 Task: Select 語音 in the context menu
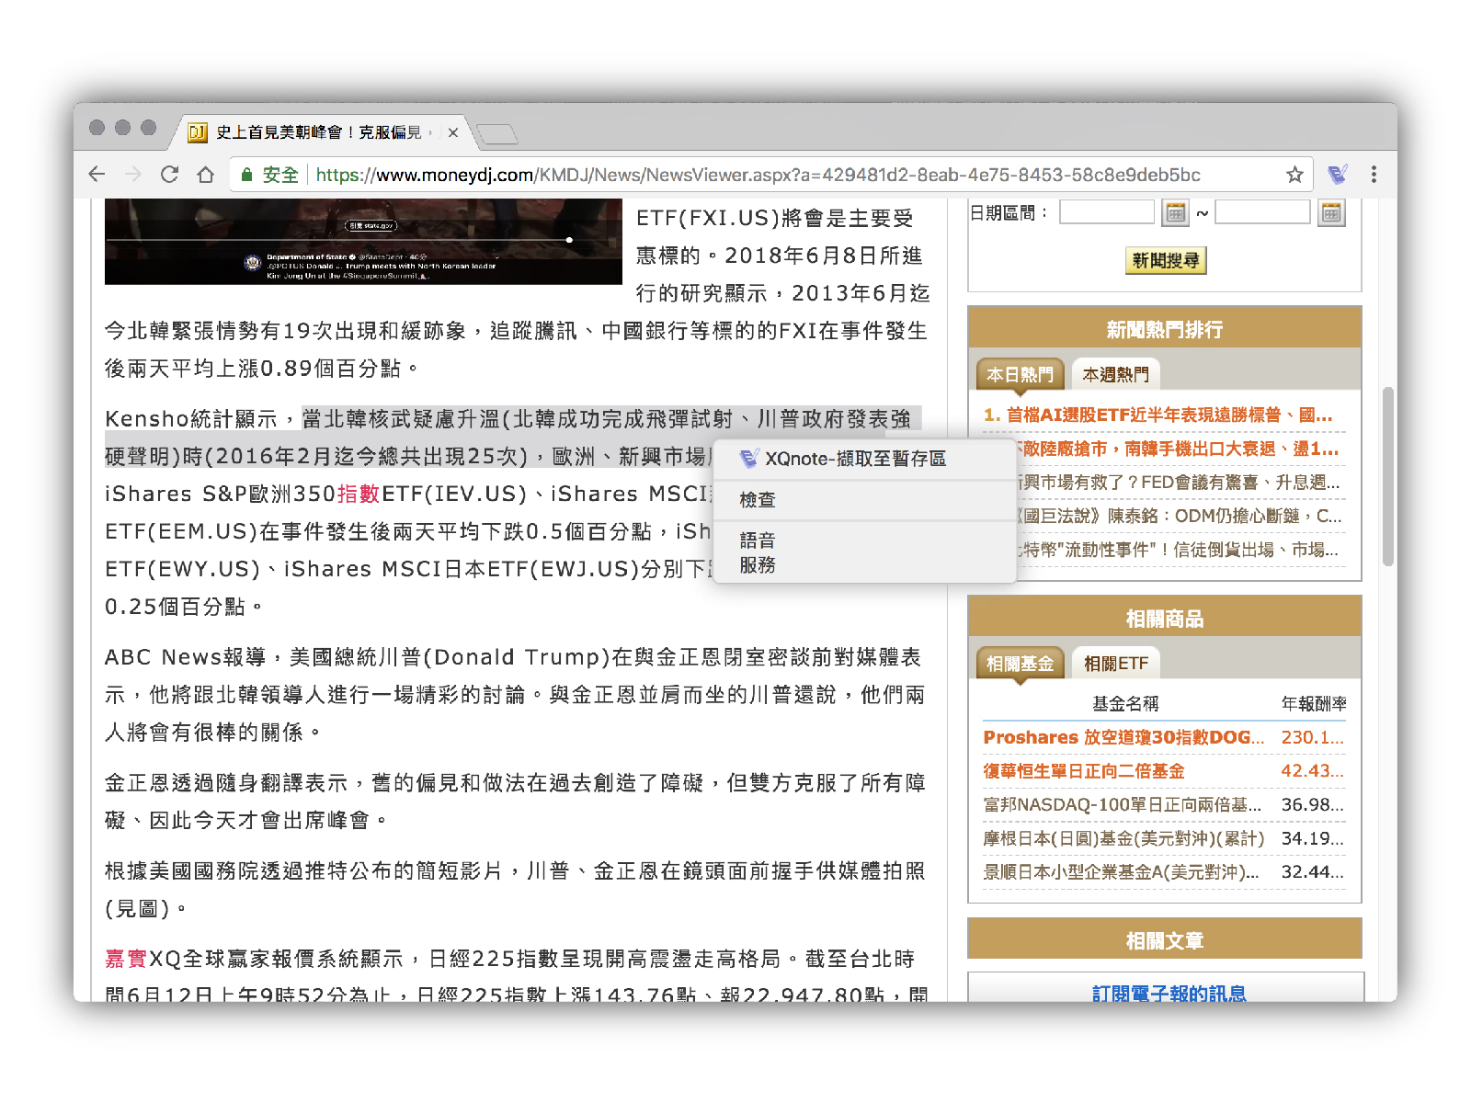click(x=864, y=540)
